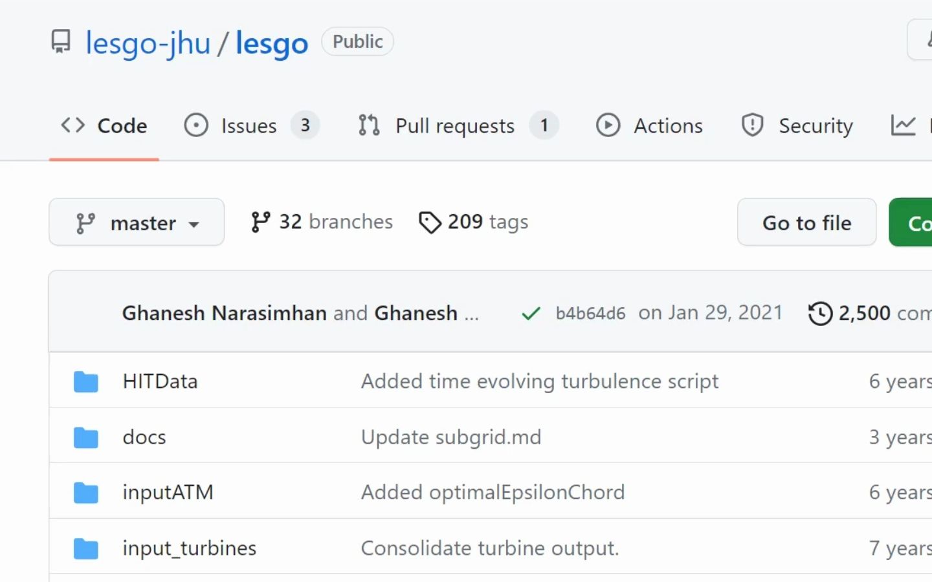Click the '3 years' timestamp in docs row
Viewport: 932px width, 582px height.
900,436
